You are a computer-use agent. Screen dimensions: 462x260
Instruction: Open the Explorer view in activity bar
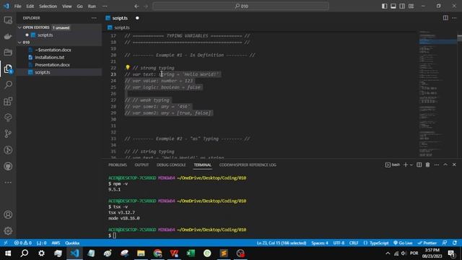8,69
